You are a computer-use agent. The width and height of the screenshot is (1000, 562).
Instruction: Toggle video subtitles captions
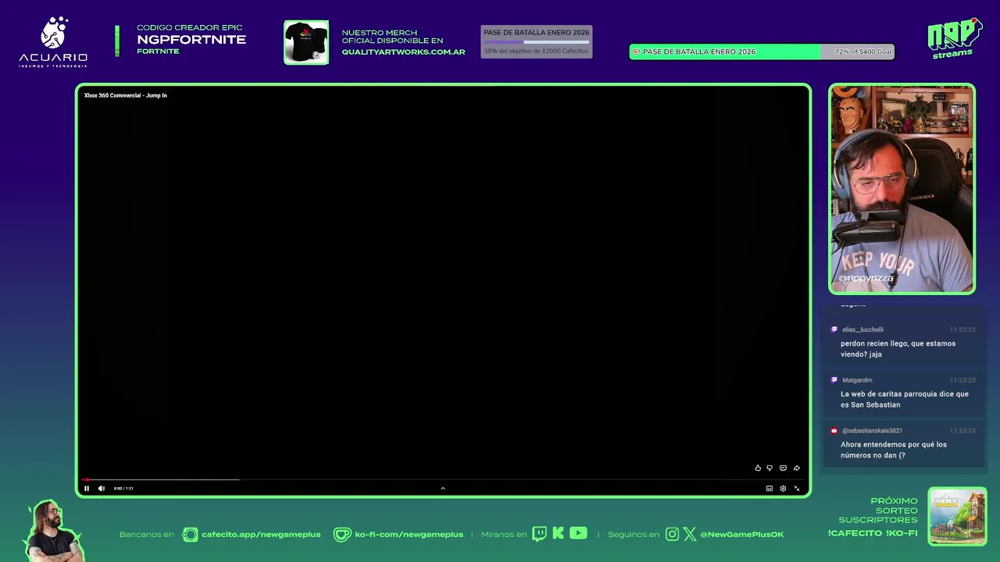(770, 489)
